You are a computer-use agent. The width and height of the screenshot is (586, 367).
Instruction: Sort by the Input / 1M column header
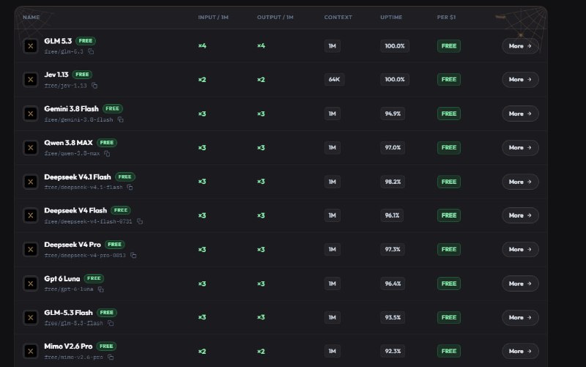coord(213,17)
